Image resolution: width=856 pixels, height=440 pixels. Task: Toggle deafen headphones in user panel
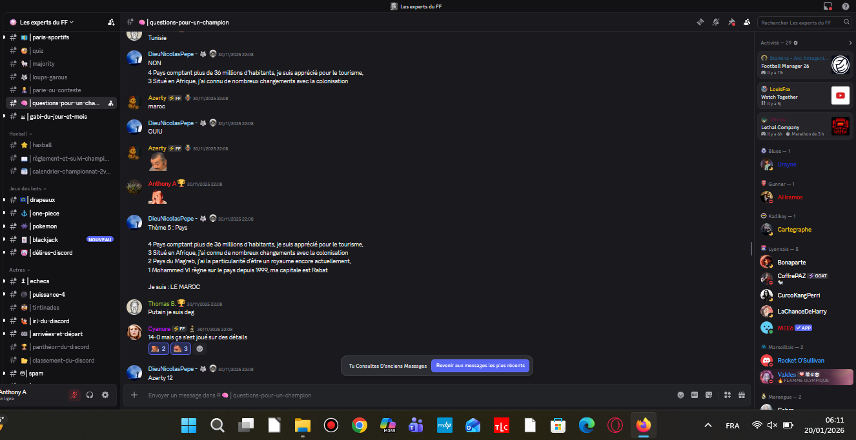90,395
